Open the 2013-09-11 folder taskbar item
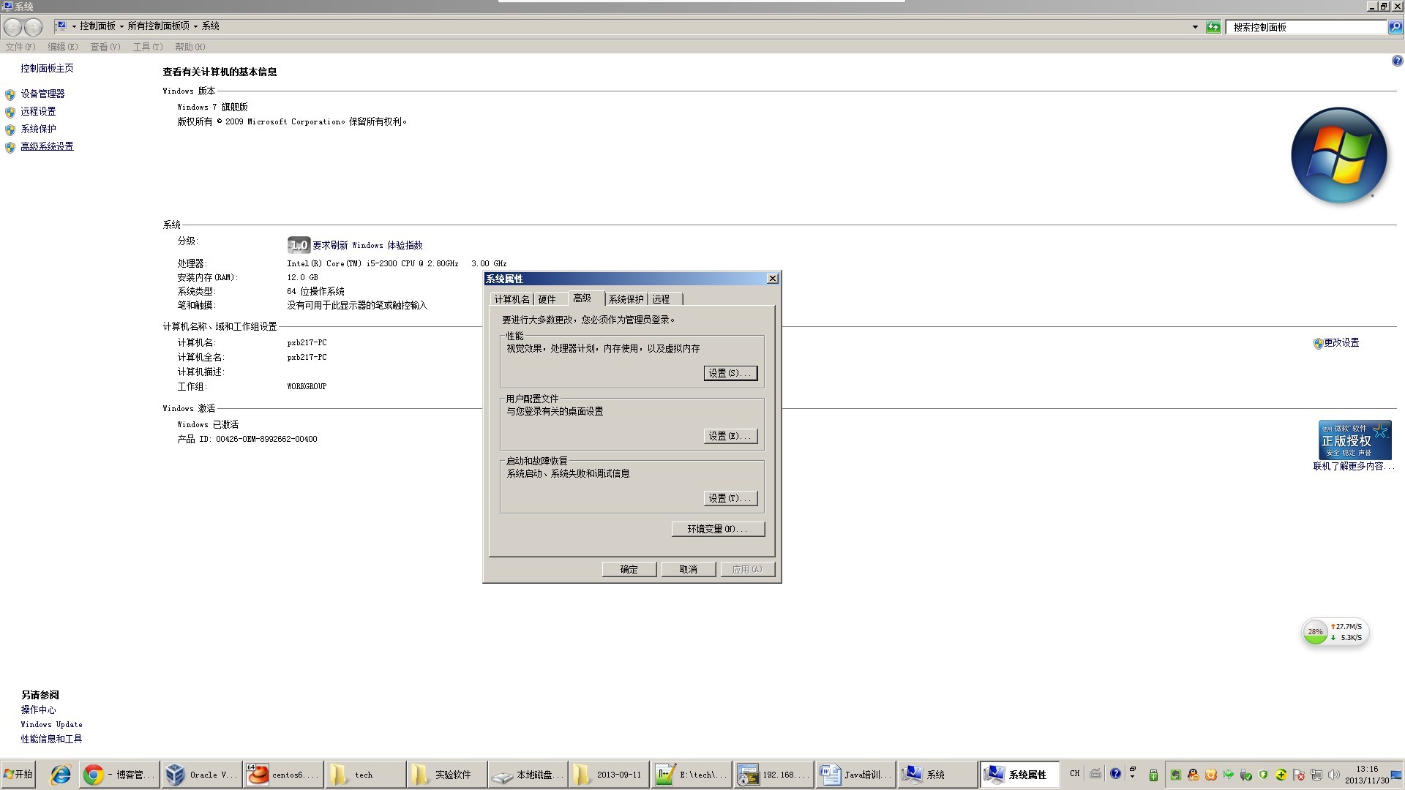 [610, 775]
